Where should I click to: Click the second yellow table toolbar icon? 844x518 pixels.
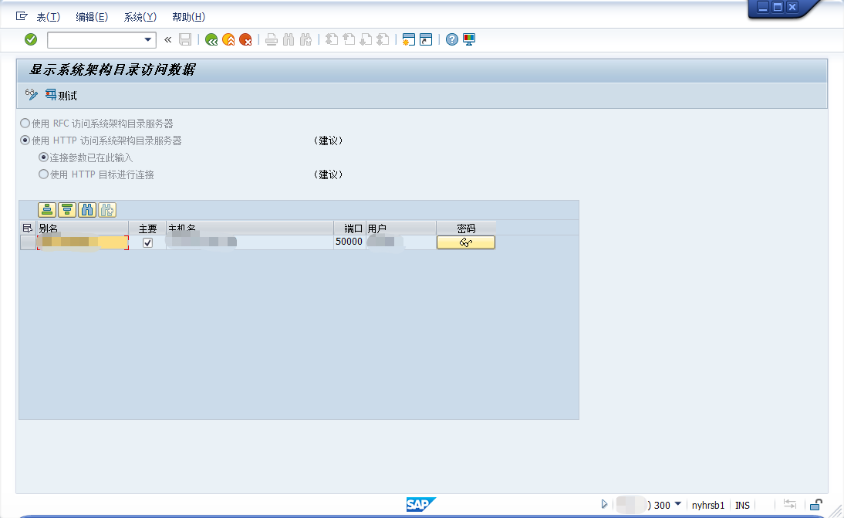[x=67, y=210]
